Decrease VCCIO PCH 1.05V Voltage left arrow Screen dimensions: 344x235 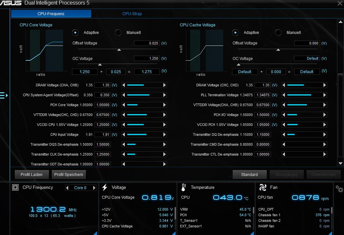tap(284, 125)
